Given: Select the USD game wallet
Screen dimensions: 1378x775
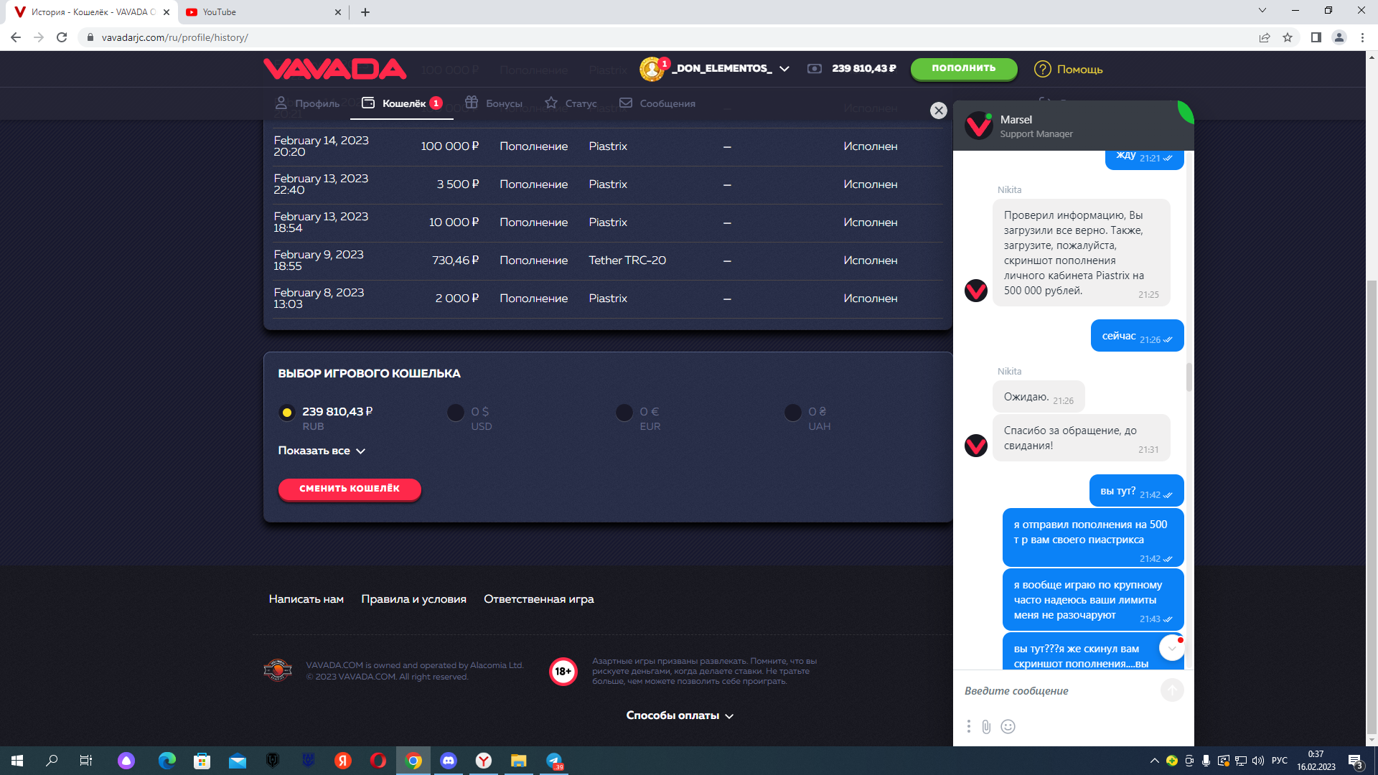Looking at the screenshot, I should click(456, 413).
